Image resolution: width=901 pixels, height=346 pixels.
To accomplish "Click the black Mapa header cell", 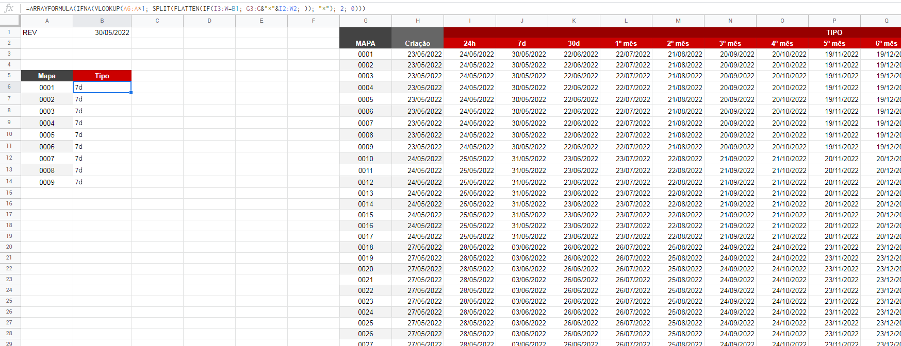I will click(47, 76).
